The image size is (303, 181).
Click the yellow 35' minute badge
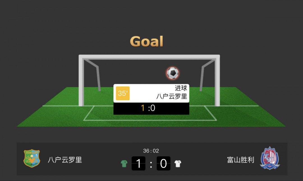[123, 93]
